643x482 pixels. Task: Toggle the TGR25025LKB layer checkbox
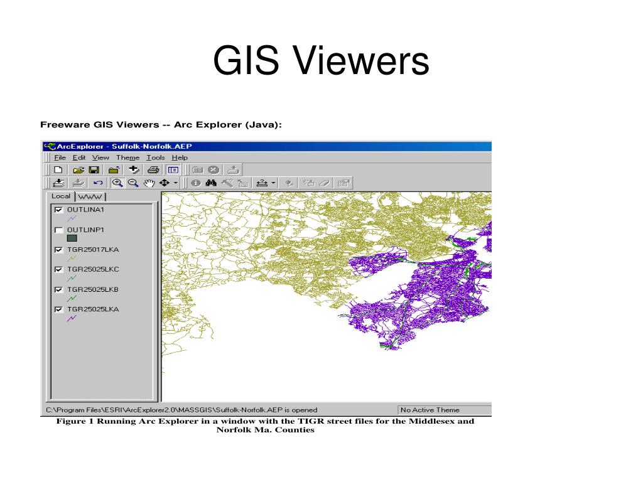tap(58, 290)
